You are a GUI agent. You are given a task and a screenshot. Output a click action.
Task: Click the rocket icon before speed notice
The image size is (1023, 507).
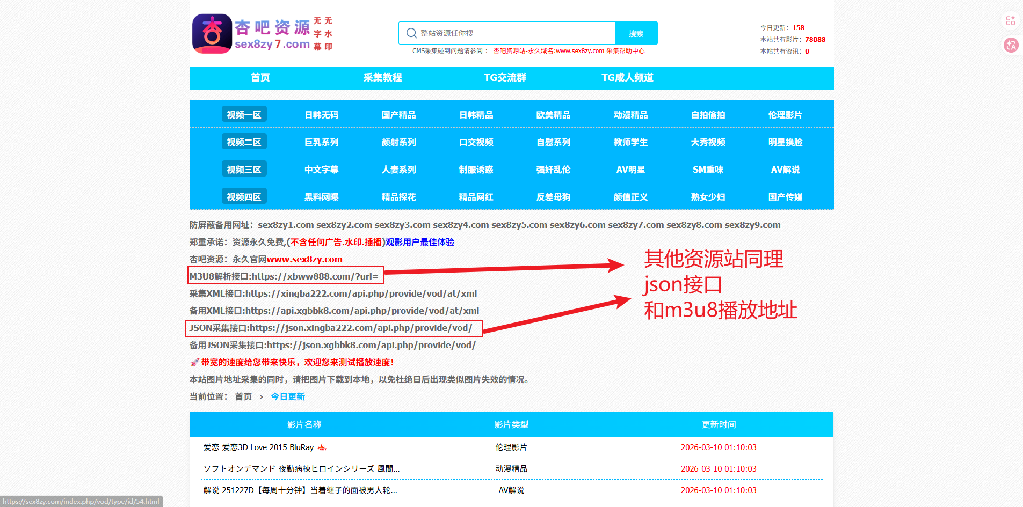(x=194, y=363)
